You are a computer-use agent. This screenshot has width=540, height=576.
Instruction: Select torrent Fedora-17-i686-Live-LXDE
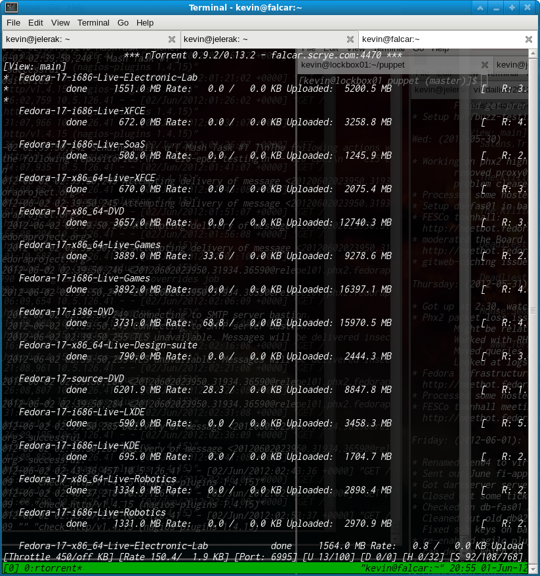coord(82,412)
